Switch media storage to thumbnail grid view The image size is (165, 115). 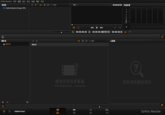click(x=41, y=5)
